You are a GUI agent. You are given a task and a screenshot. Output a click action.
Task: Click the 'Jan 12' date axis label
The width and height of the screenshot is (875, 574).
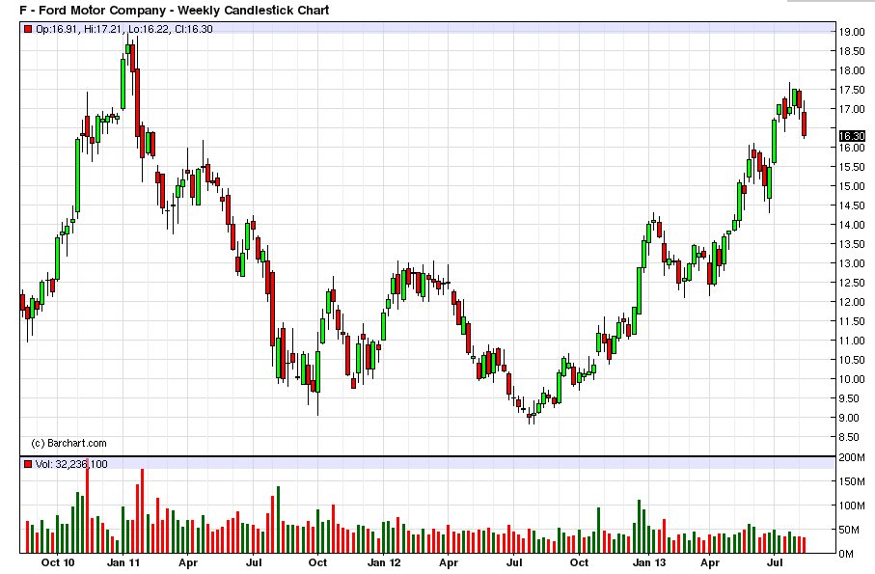click(x=384, y=562)
